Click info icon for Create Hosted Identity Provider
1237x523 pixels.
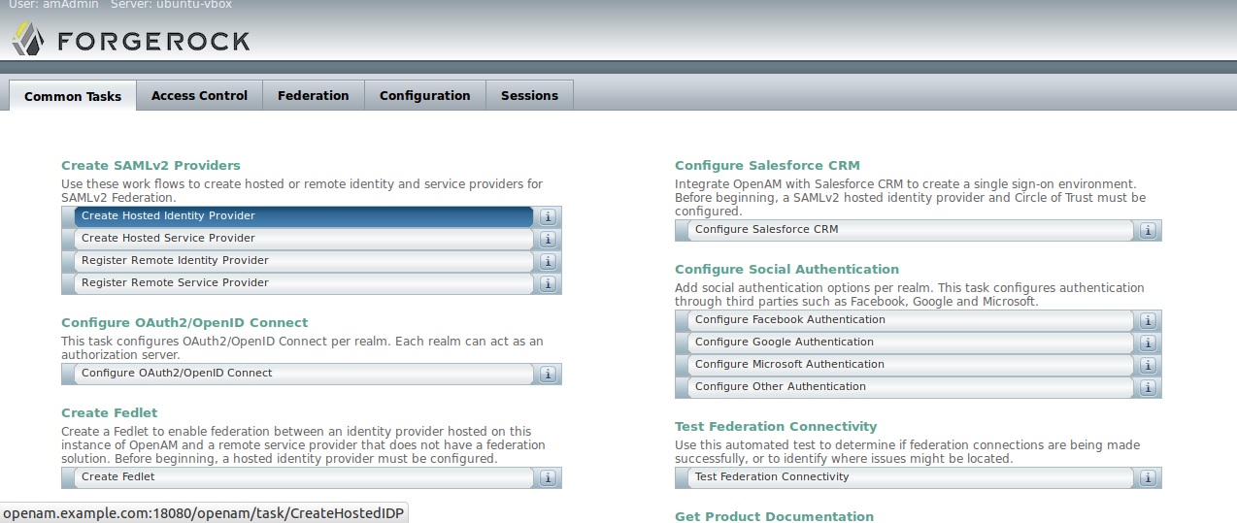[x=548, y=216]
